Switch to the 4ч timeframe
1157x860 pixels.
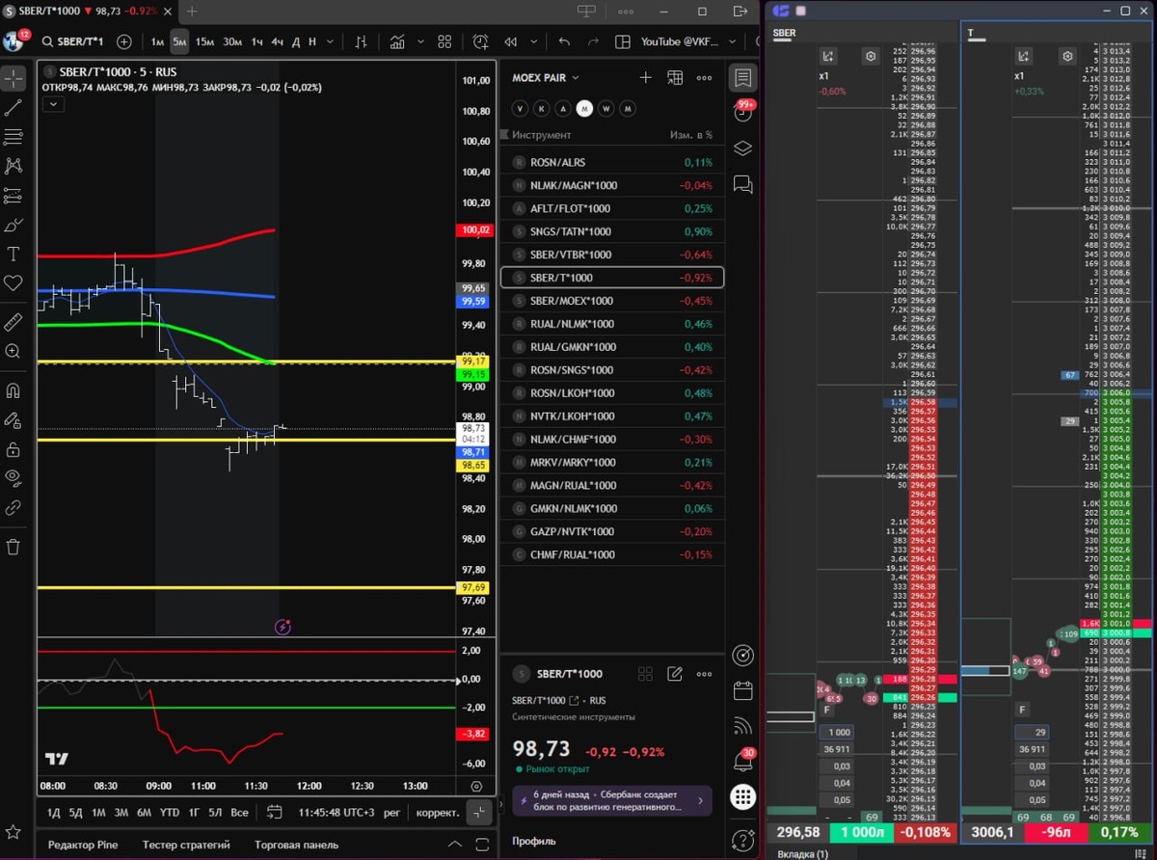click(x=278, y=41)
